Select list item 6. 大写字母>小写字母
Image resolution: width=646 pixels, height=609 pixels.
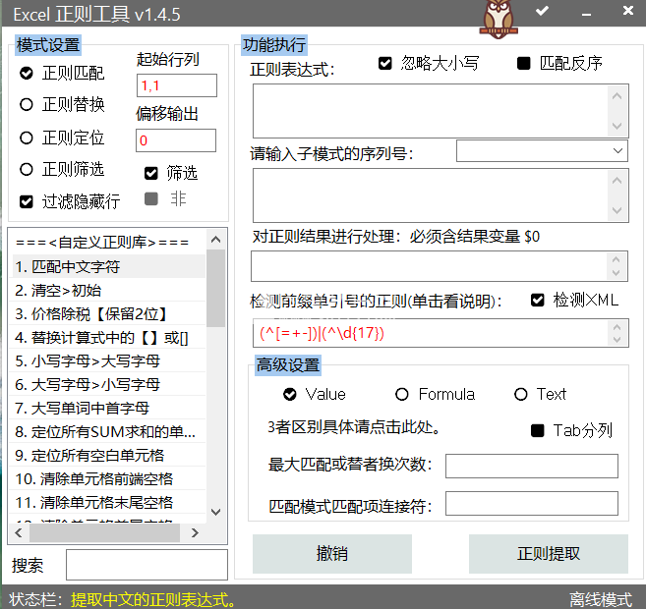107,384
